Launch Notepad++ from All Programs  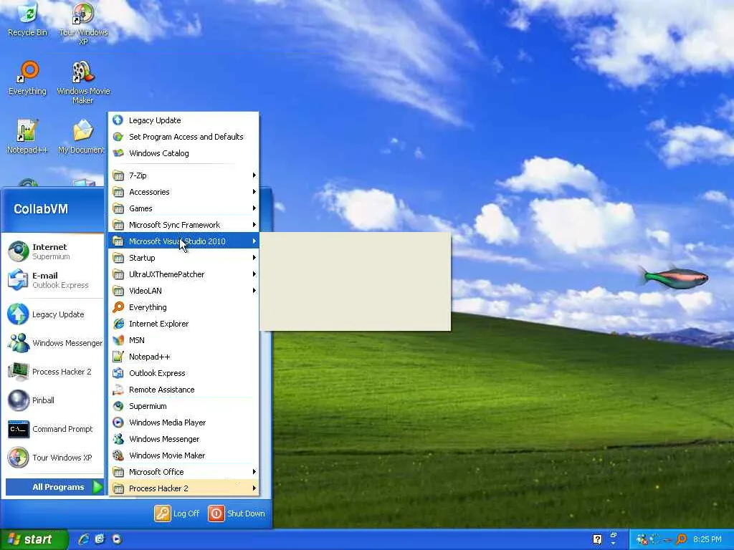pos(183,357)
